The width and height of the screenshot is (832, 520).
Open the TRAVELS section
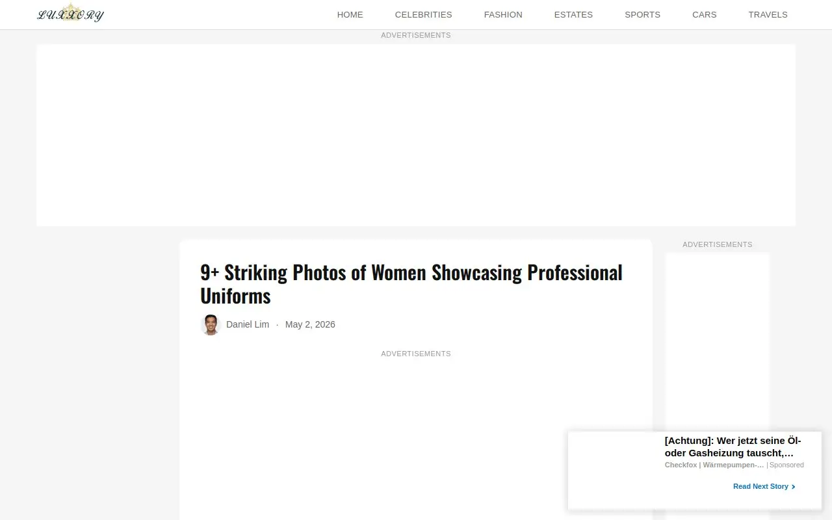(x=768, y=14)
